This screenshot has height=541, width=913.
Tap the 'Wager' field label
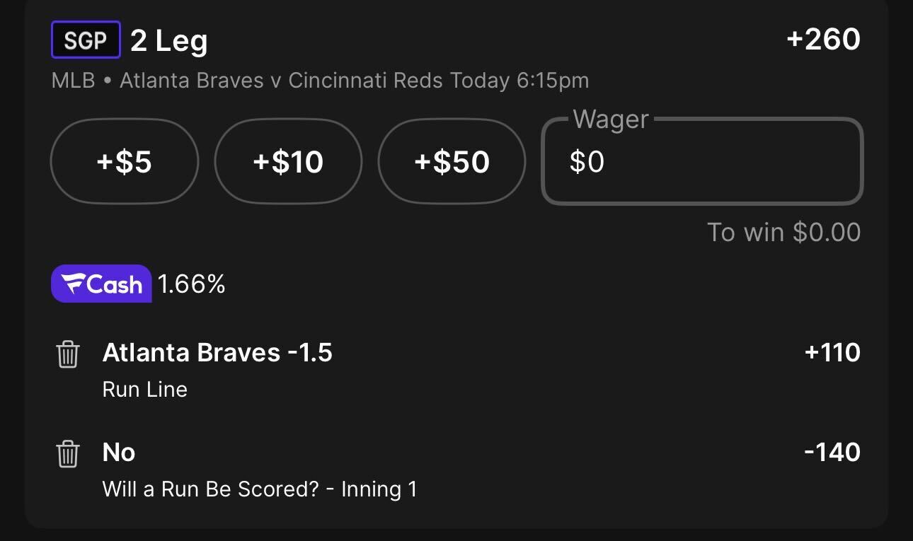(610, 119)
